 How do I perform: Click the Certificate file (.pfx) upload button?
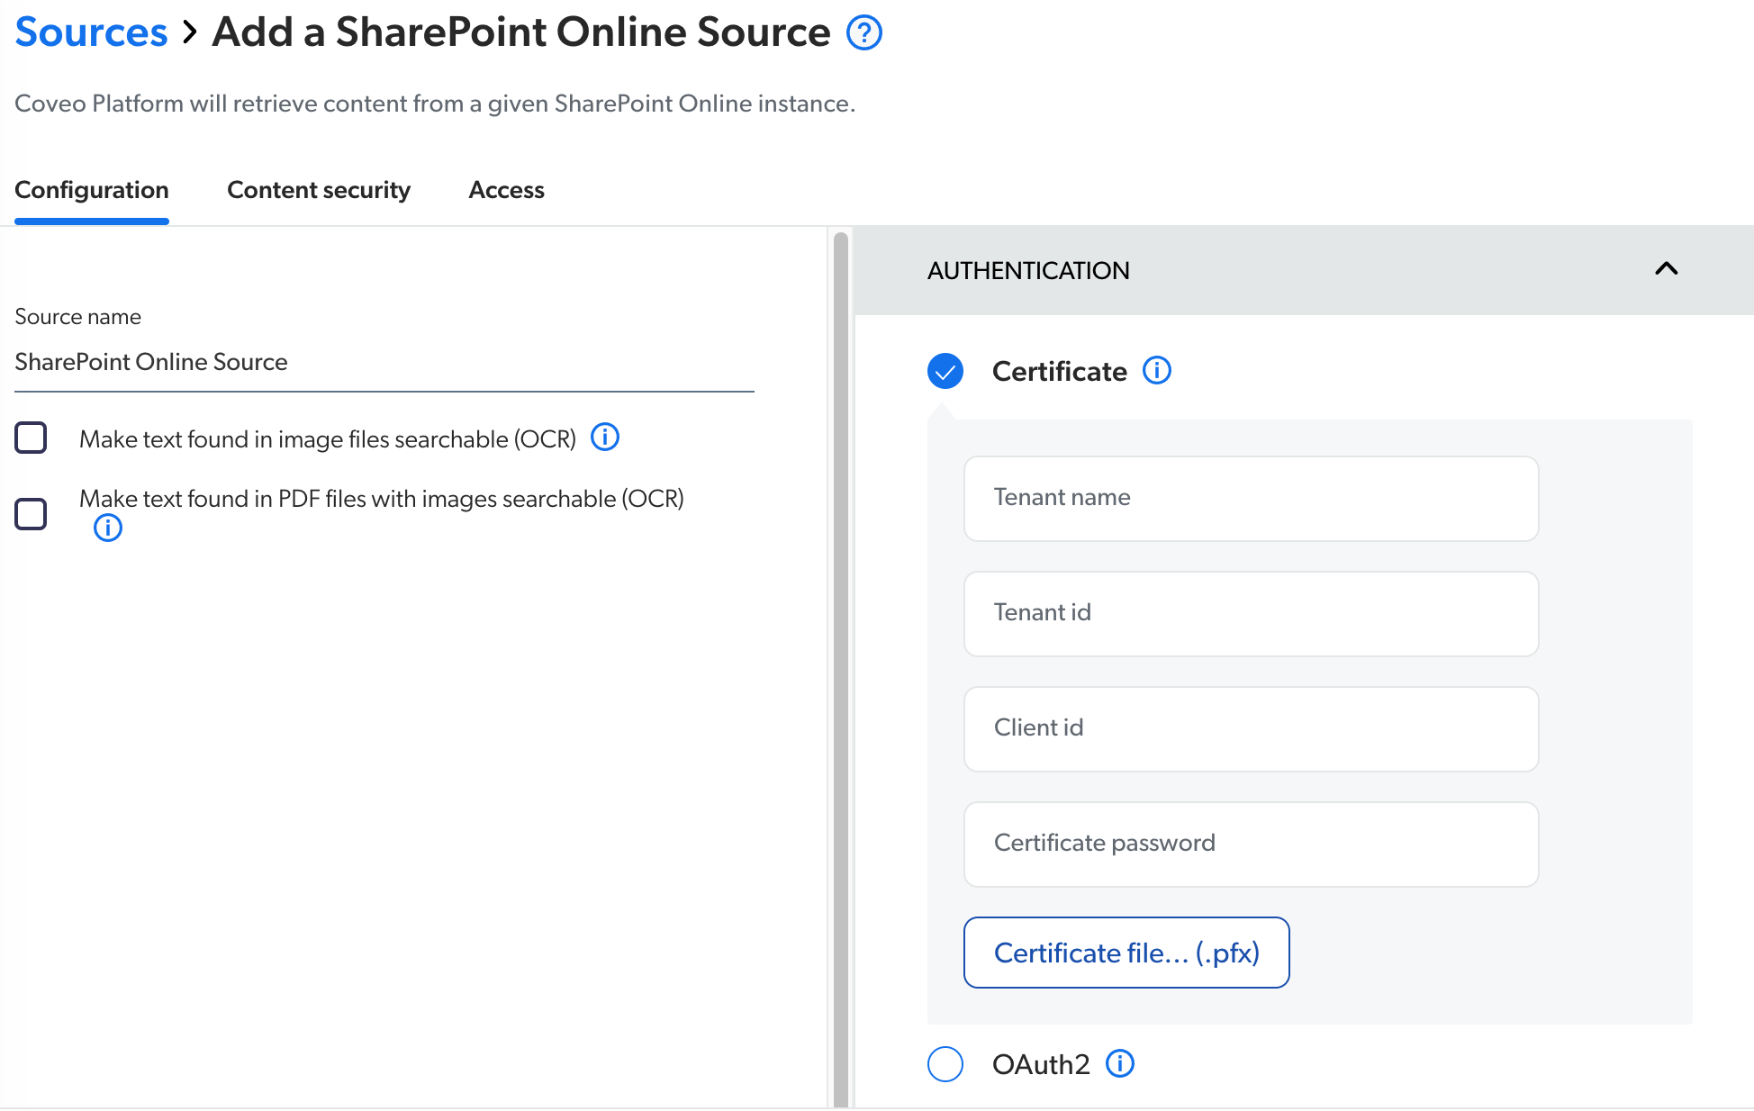[x=1126, y=953]
